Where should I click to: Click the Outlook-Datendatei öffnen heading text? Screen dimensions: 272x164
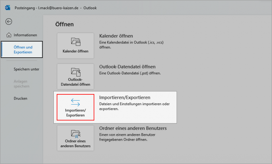(127, 67)
